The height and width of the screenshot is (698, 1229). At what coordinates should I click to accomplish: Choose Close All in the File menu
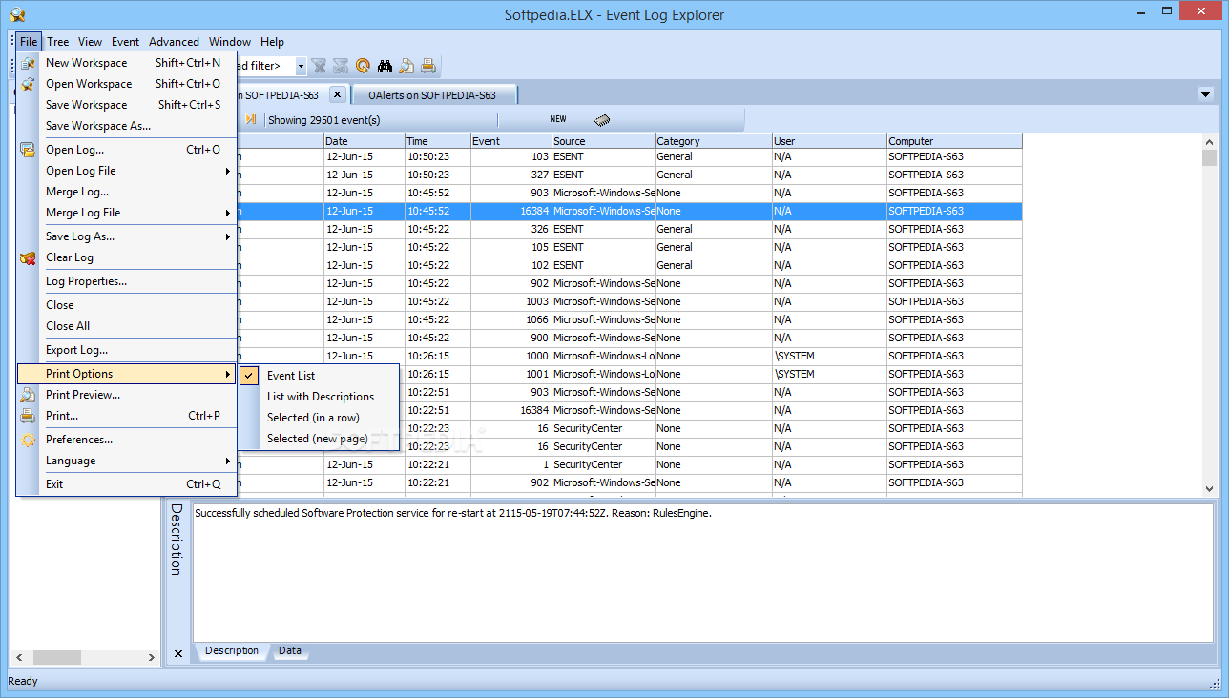(126, 326)
